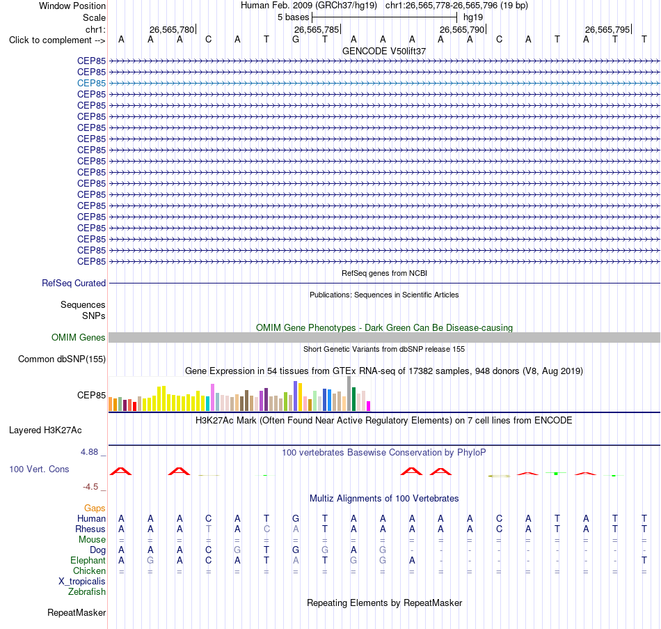
Task: Open 'Publications: Sequences in Scientific Articles' title
Action: point(384,295)
